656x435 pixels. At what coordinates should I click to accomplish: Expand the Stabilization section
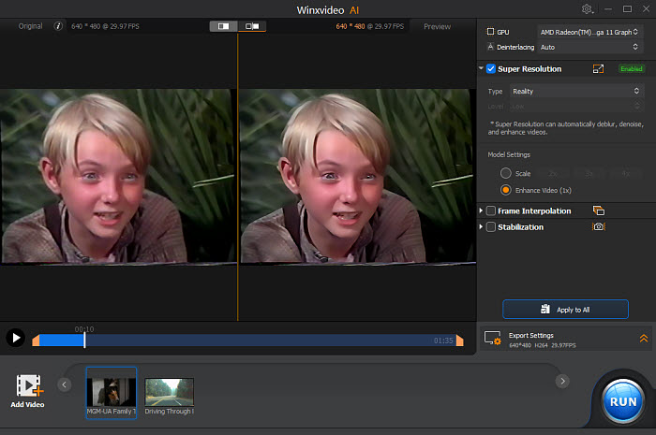click(481, 226)
